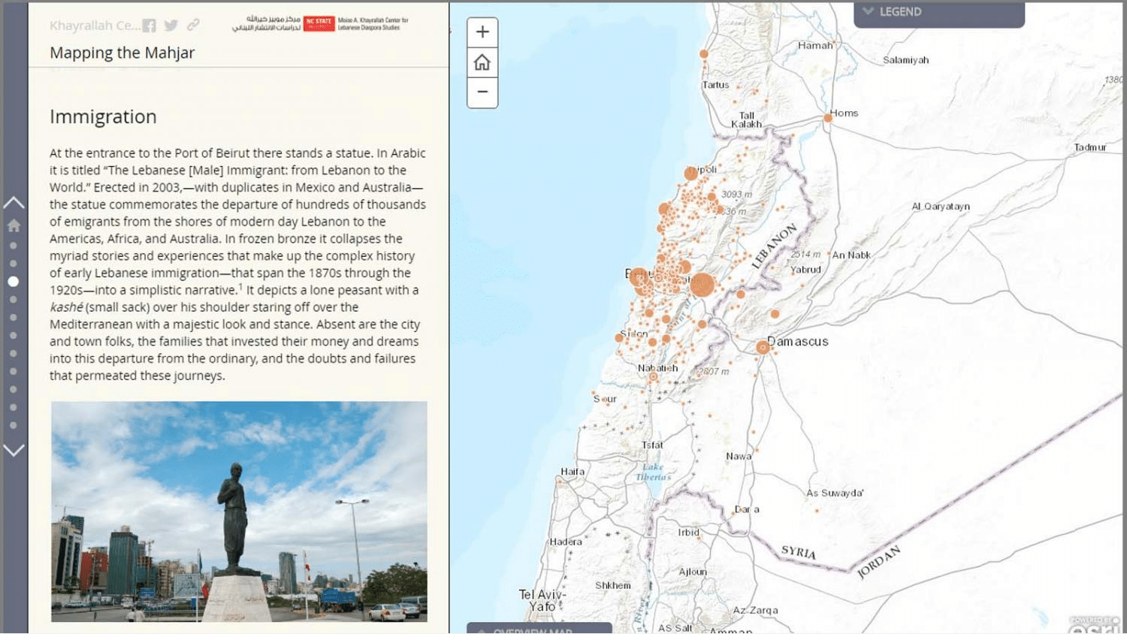Click the 'Tall Kalakh' map label

pos(746,120)
